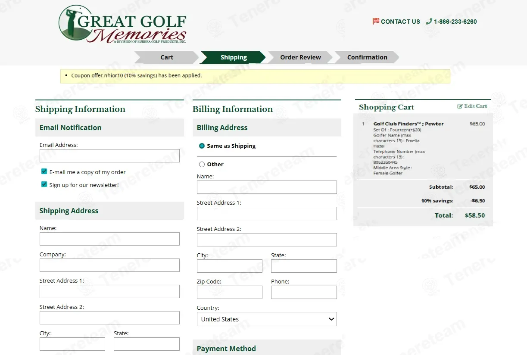Click the Email Notification section heading

(x=71, y=128)
